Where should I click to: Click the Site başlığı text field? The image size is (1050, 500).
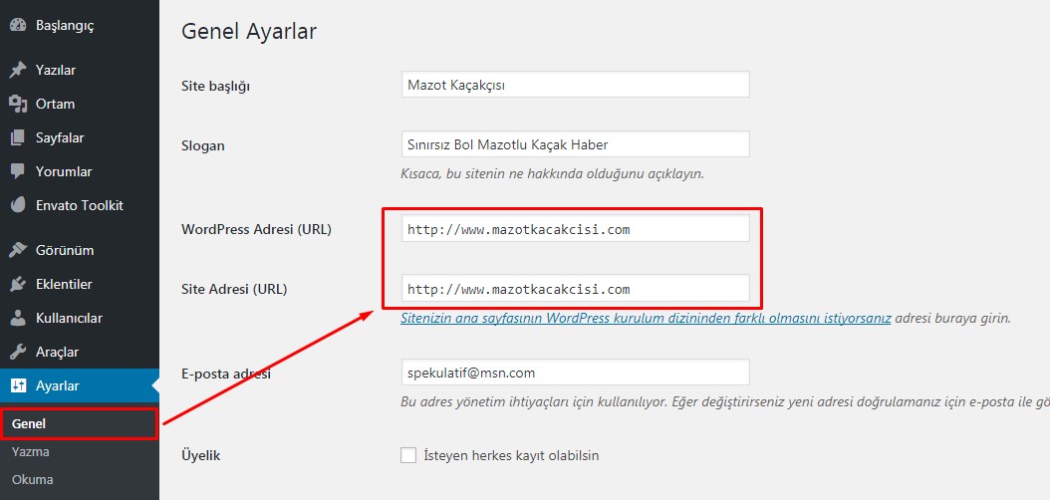click(x=575, y=85)
